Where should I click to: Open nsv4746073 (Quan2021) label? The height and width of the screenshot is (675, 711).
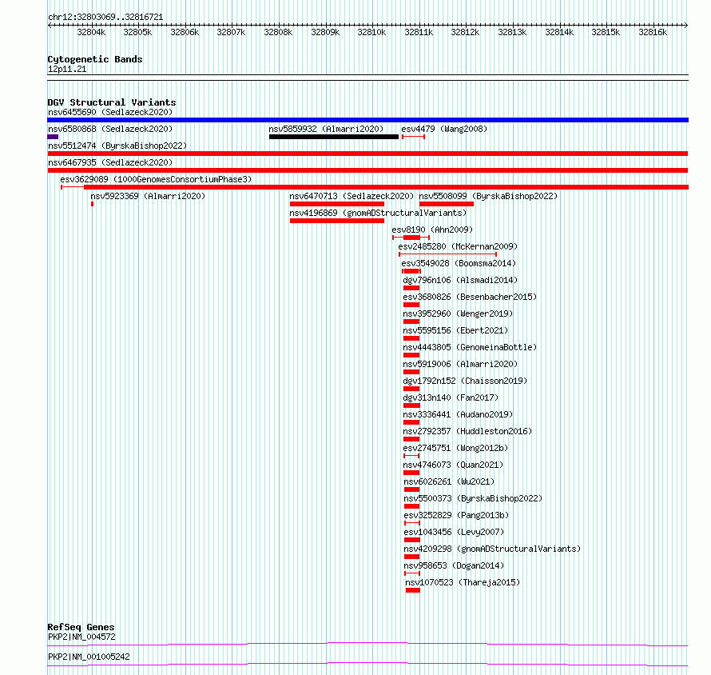point(454,465)
